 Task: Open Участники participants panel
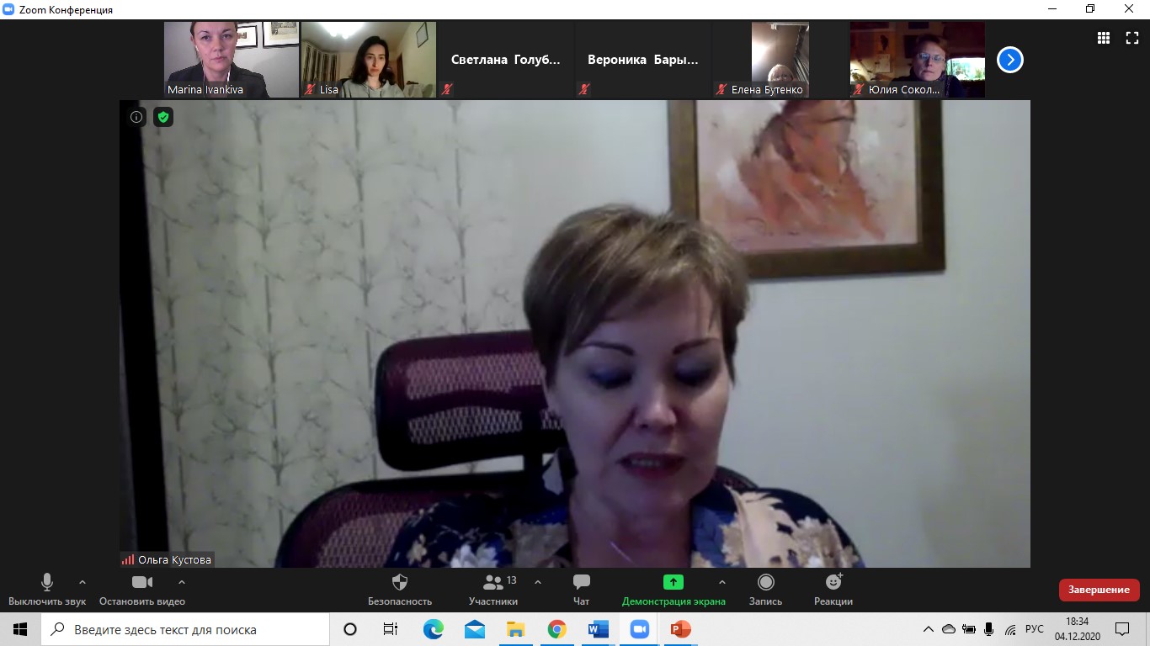pyautogui.click(x=493, y=590)
